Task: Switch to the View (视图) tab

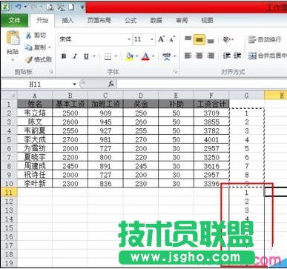Action: [207, 21]
